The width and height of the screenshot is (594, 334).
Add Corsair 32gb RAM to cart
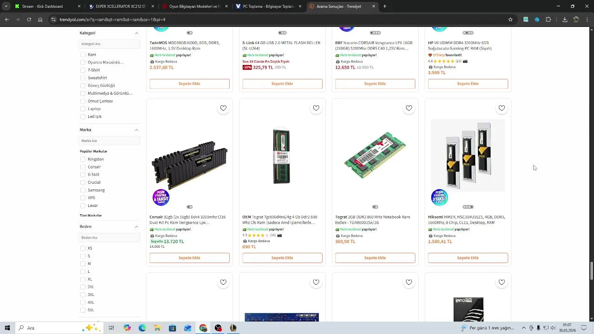click(x=189, y=258)
